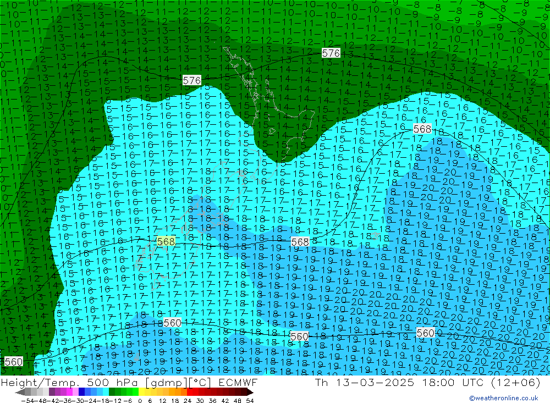Click the dark maroon right arrow end of scale
550x403 pixels.
(x=250, y=392)
